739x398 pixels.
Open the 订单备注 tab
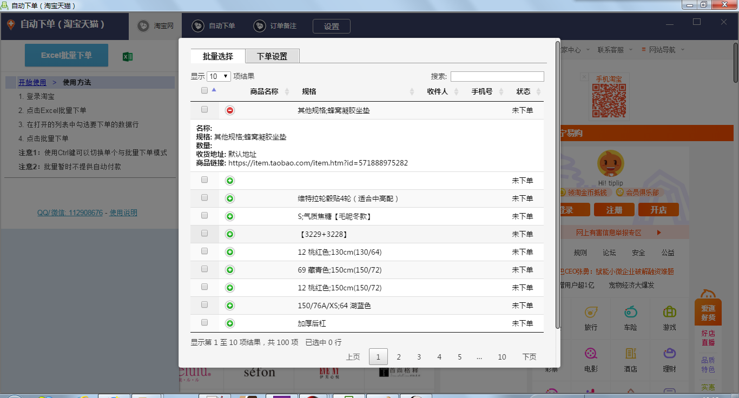(275, 26)
